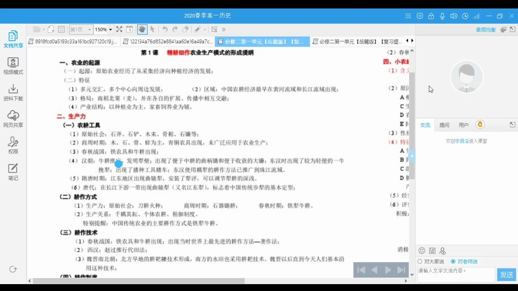The image size is (518, 291).
Task: Click the user view filter icon in chat
Action: click(443, 251)
